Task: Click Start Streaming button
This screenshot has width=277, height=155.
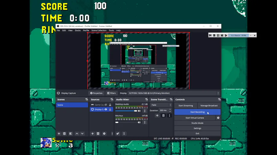Action: 186,106
